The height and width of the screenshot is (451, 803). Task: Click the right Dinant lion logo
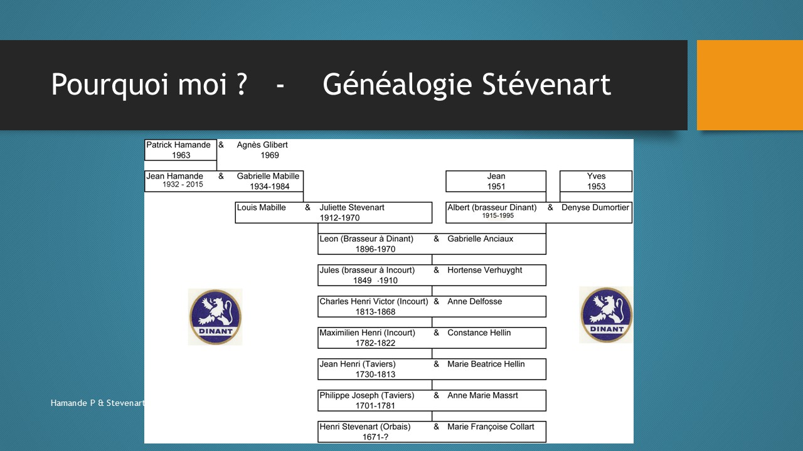pos(606,315)
